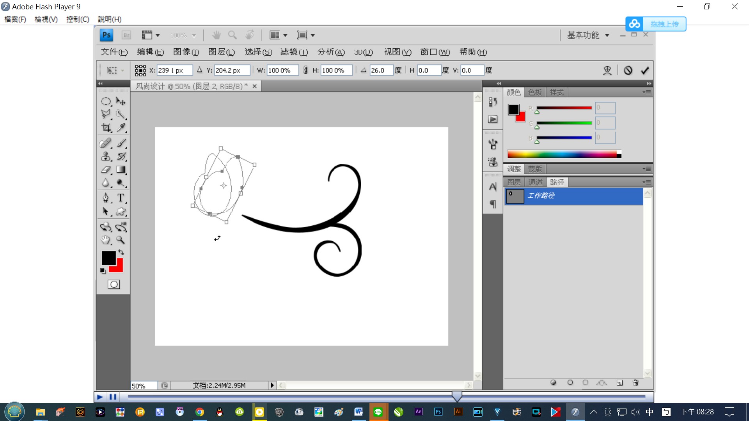Select the Crop tool

(106, 127)
